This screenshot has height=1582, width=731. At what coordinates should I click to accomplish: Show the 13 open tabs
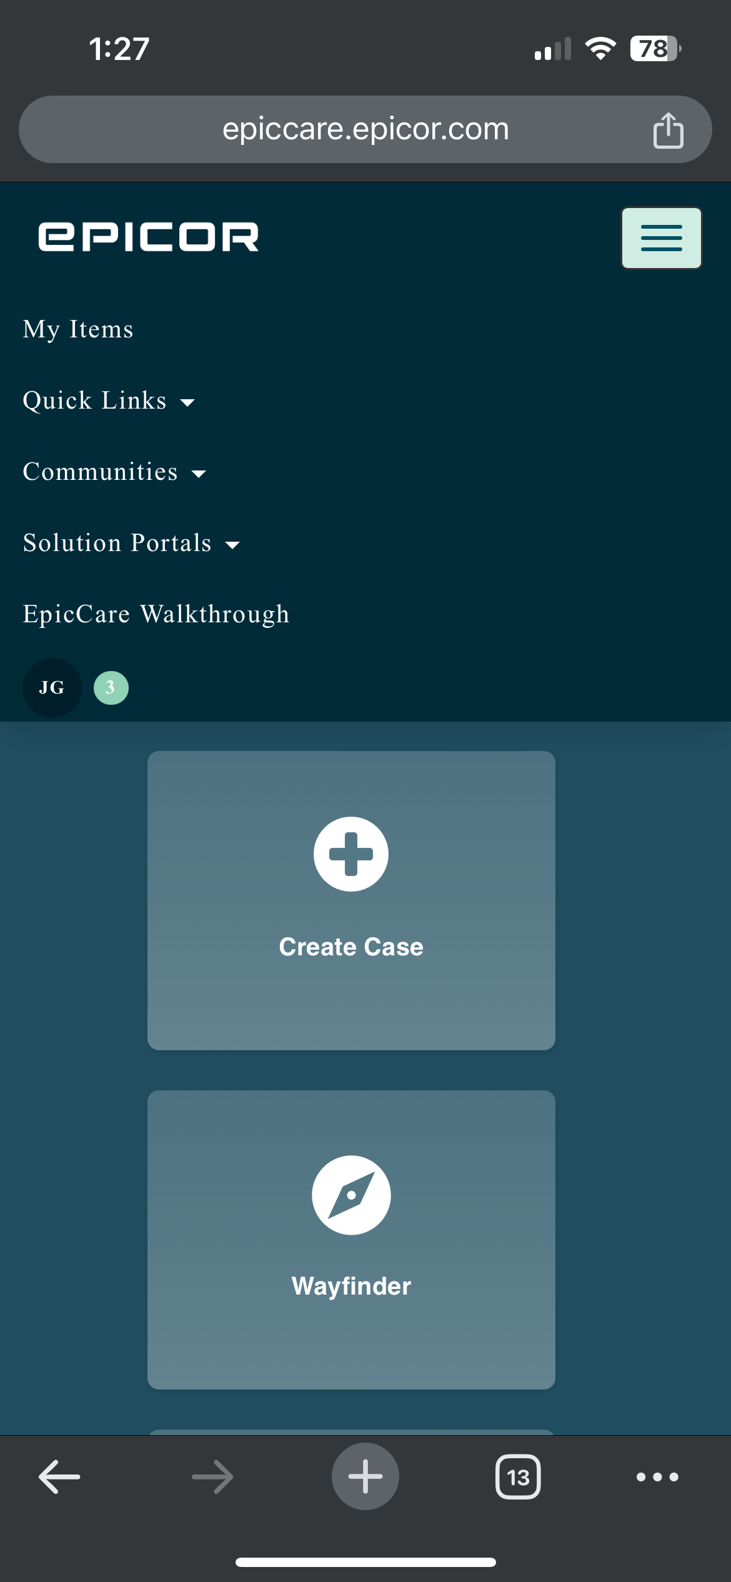pos(518,1477)
